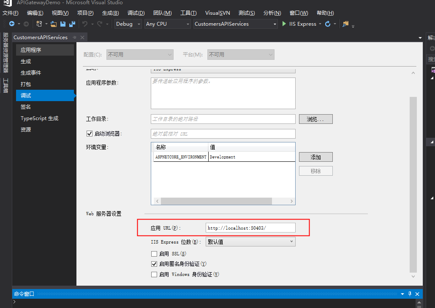435x308 pixels.
Task: Click the application arguments text box
Action: point(223,93)
